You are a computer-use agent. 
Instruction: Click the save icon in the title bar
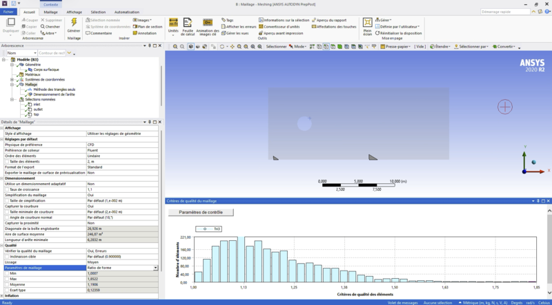[x=13, y=3]
